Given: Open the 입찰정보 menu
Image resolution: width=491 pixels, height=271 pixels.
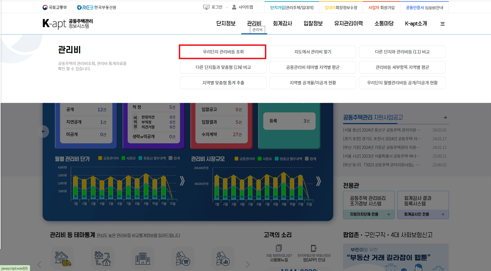Looking at the screenshot, I should click(x=313, y=24).
